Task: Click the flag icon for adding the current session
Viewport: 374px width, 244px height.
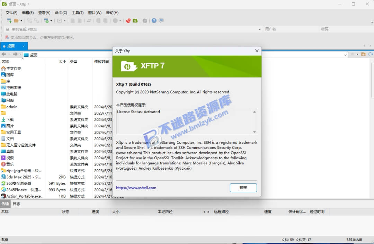Action: click(x=7, y=37)
